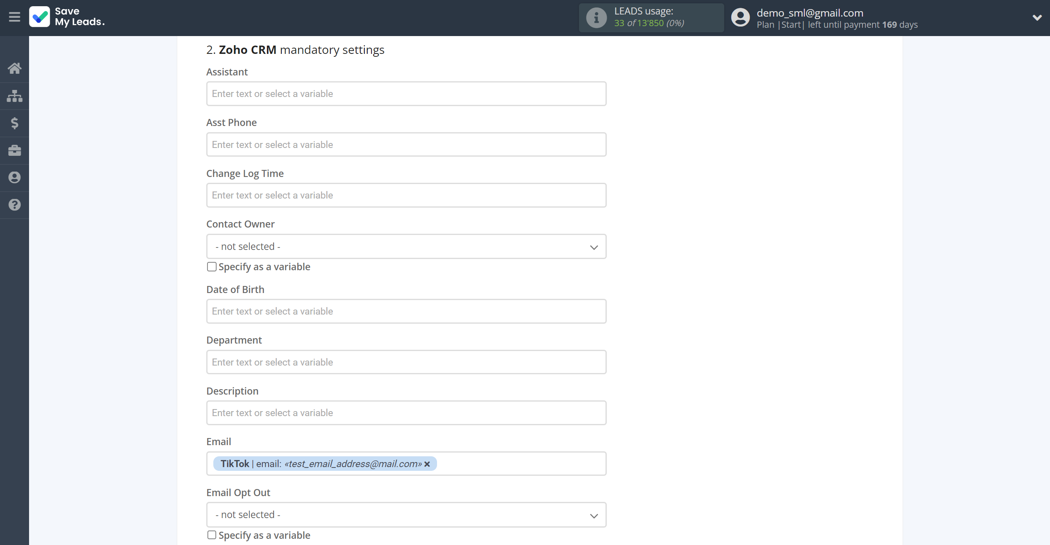Click the Zoho CRM mandatory settings heading

(x=295, y=50)
